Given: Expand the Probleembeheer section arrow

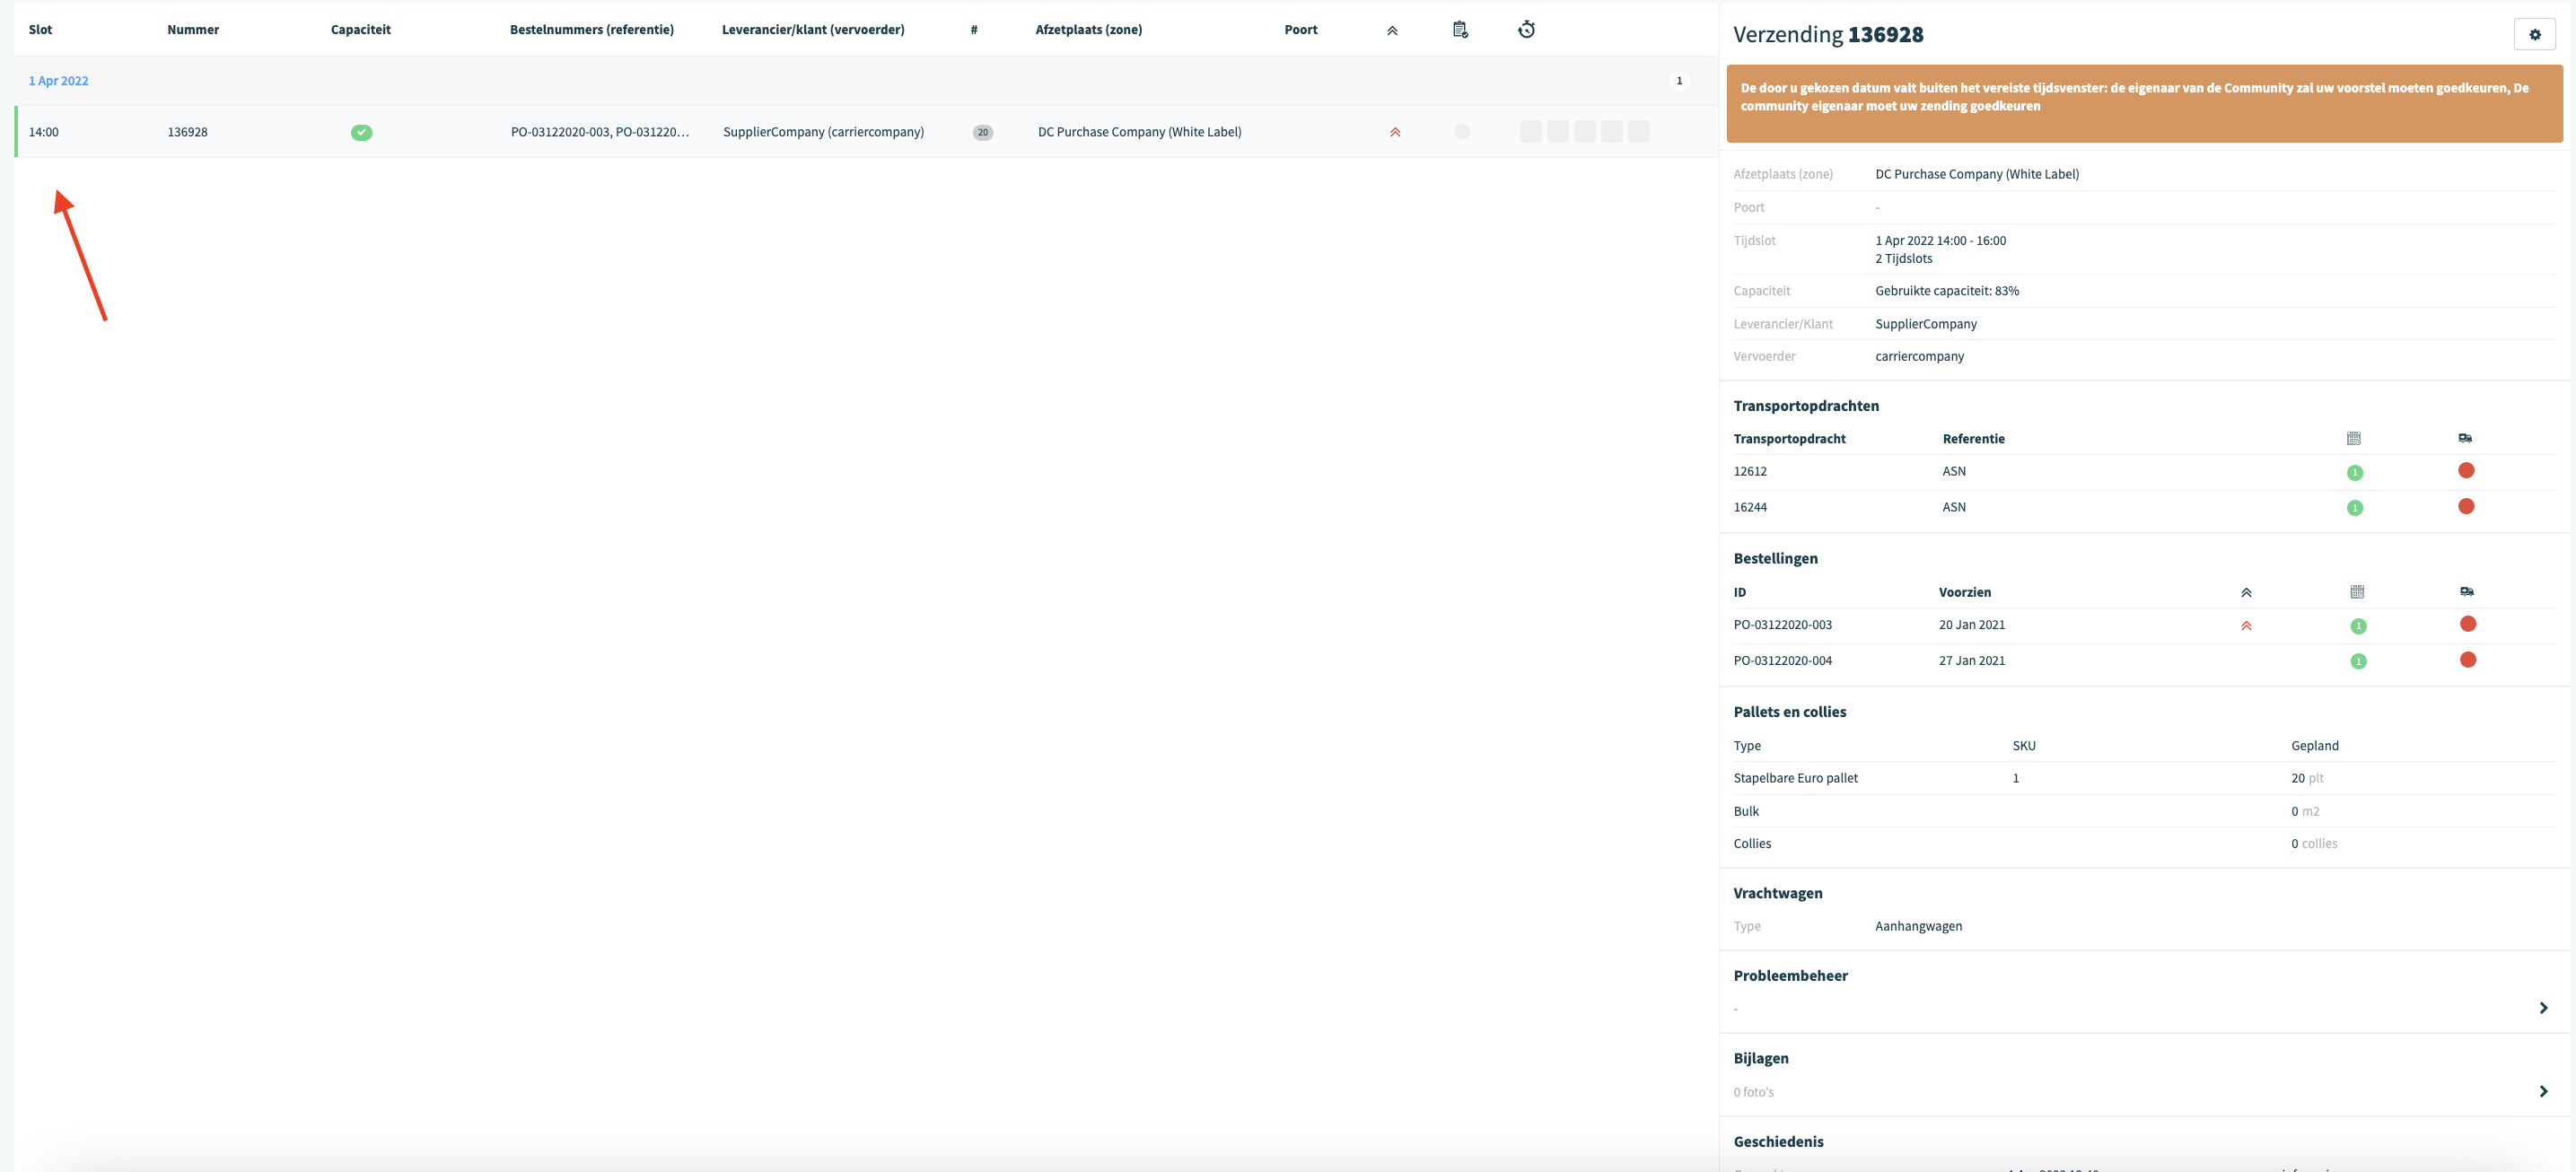Looking at the screenshot, I should (2543, 1008).
